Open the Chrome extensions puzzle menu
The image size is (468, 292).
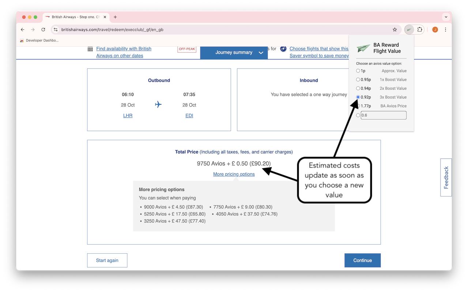(420, 30)
